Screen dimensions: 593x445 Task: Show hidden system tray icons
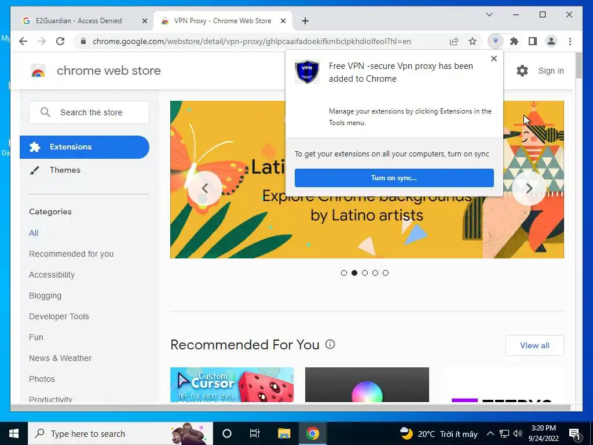(x=490, y=433)
